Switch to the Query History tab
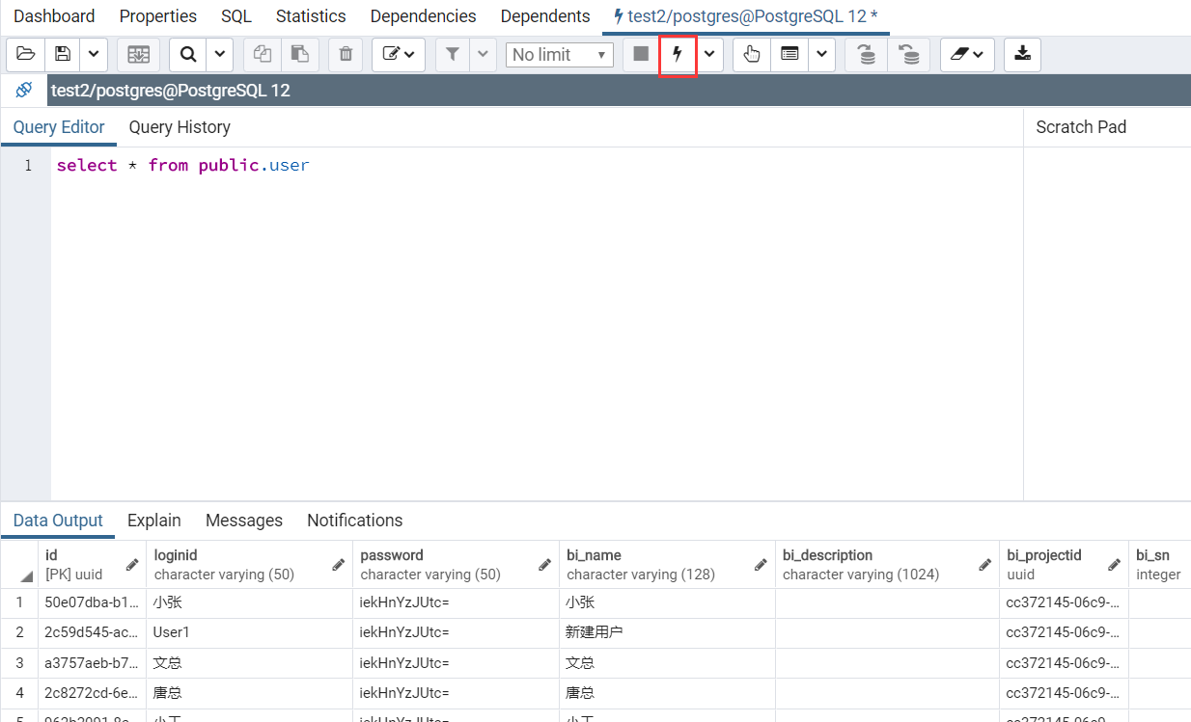The image size is (1191, 722). click(x=180, y=127)
